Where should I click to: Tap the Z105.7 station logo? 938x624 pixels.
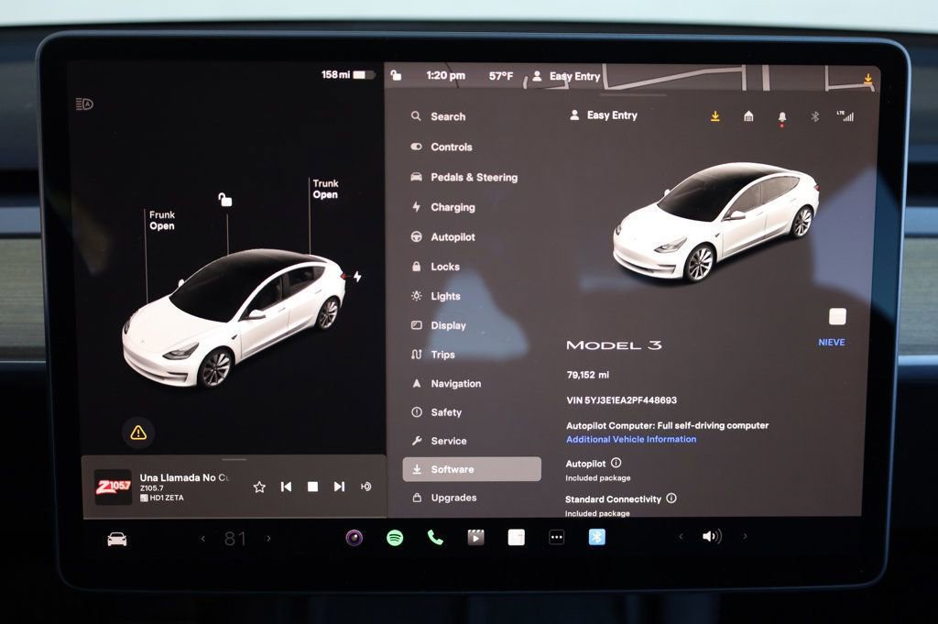[113, 487]
